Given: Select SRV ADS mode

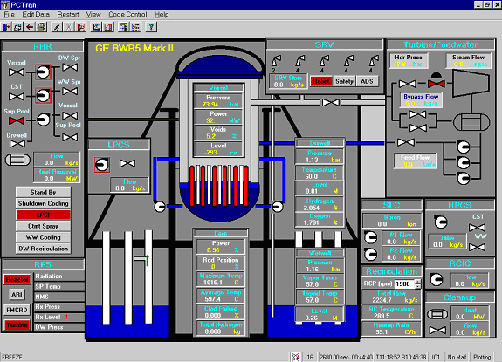Looking at the screenshot, I should [x=367, y=81].
